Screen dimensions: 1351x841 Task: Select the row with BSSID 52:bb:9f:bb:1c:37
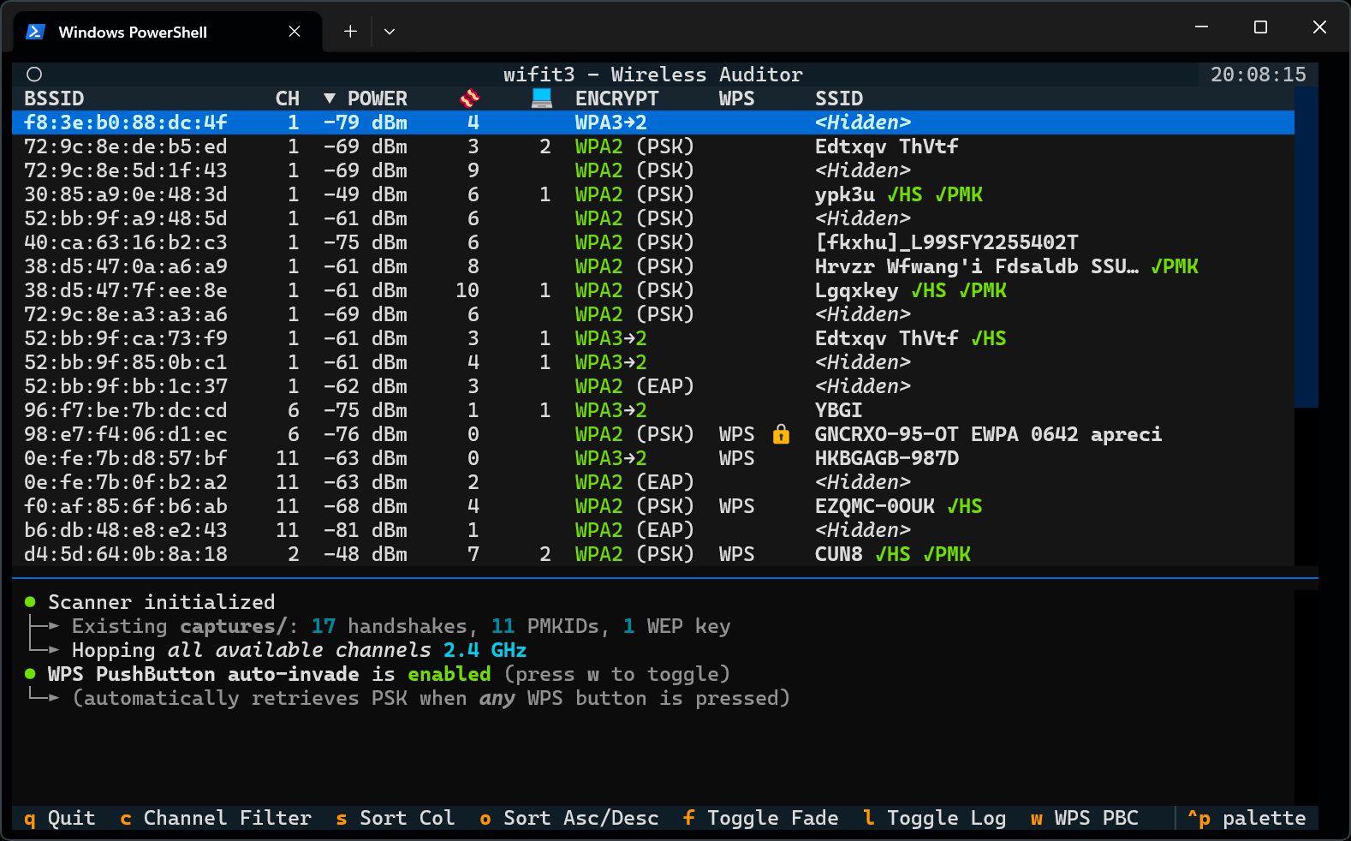[653, 386]
